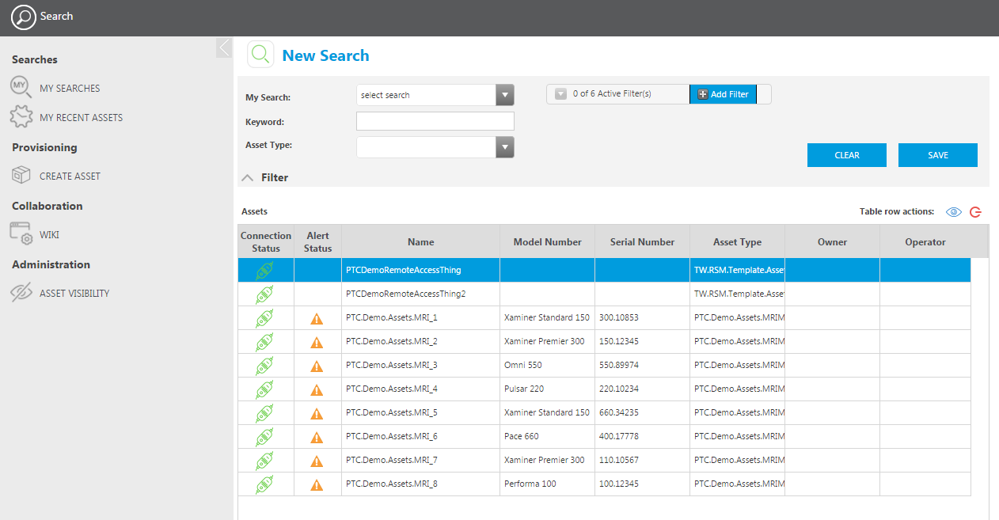Click connection status icon for MRI_8
The width and height of the screenshot is (999, 520).
pyautogui.click(x=264, y=484)
